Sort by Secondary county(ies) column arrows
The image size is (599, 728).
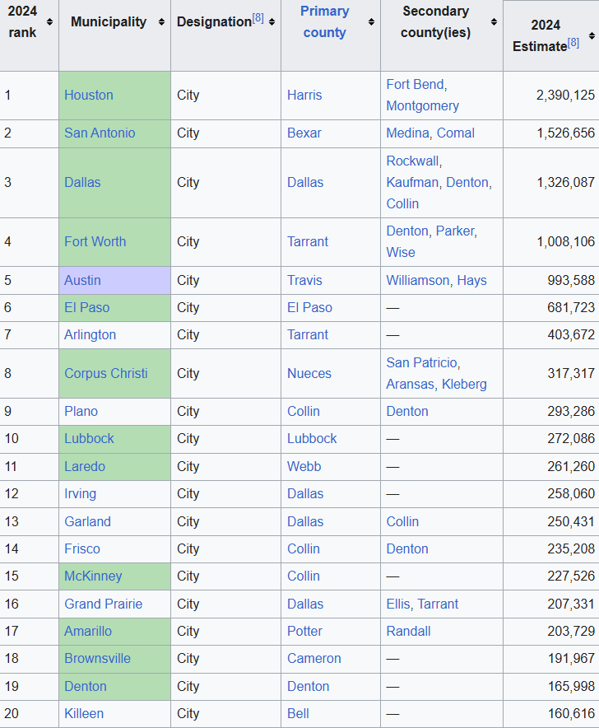click(494, 21)
